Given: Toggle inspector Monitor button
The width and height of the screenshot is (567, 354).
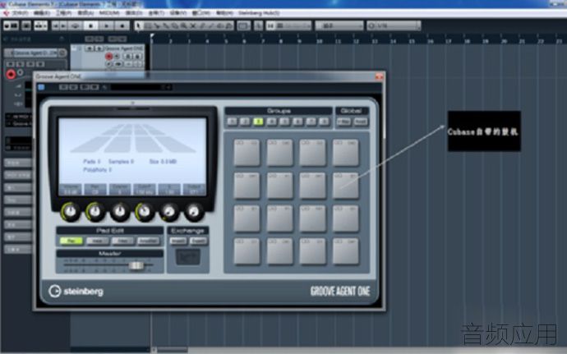Looking at the screenshot, I should click(x=21, y=72).
